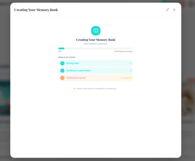Click the Every memory is precious... subtitle
Image resolution: width=195 pixels, height=161 pixels.
pyautogui.click(x=96, y=44)
